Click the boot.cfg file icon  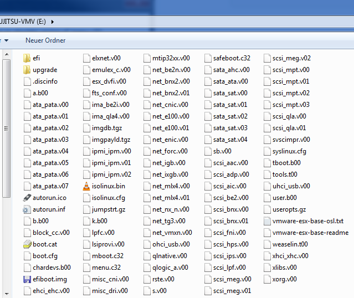click(x=27, y=256)
